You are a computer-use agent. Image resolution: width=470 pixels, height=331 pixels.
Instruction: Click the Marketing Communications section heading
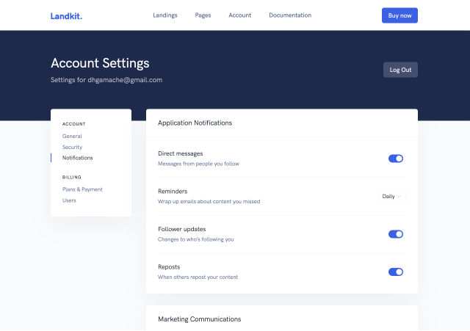(199, 319)
